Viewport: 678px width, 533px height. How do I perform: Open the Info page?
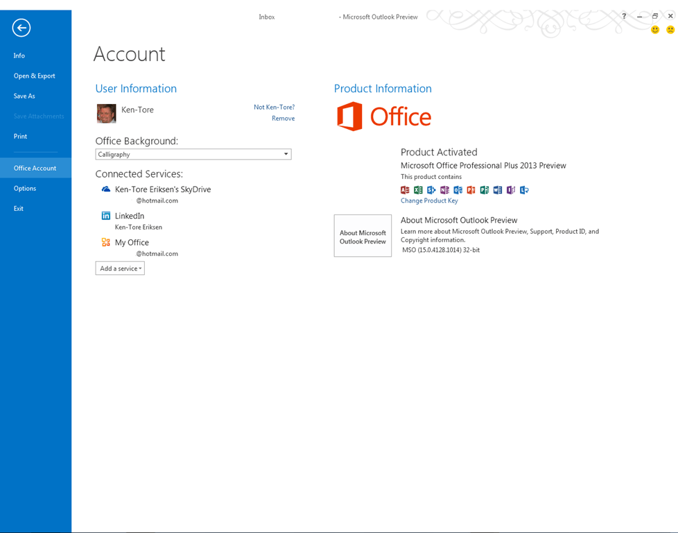point(19,56)
